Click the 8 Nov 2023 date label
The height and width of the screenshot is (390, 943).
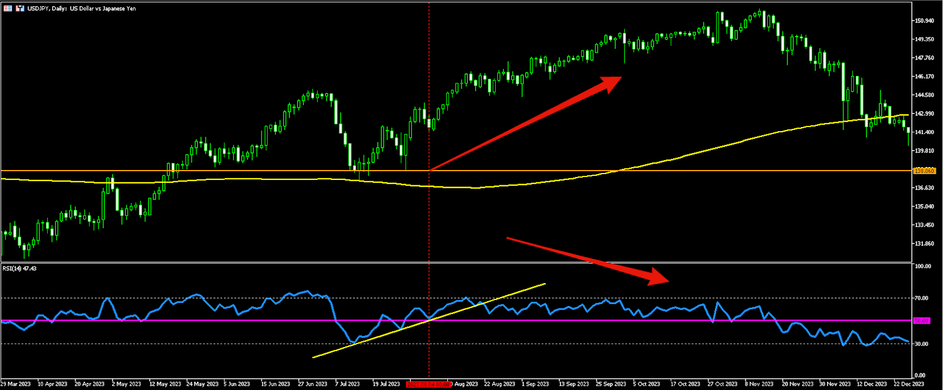point(759,384)
